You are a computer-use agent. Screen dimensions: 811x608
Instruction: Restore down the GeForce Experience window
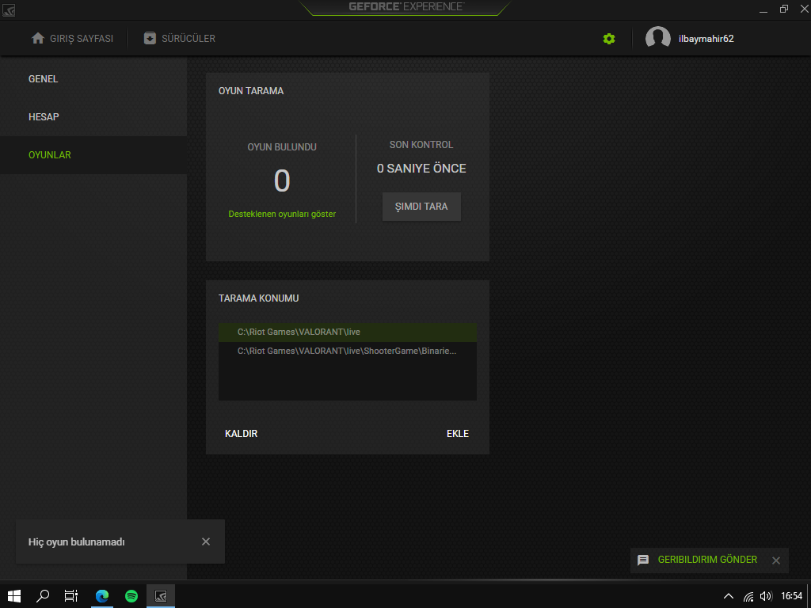point(783,9)
